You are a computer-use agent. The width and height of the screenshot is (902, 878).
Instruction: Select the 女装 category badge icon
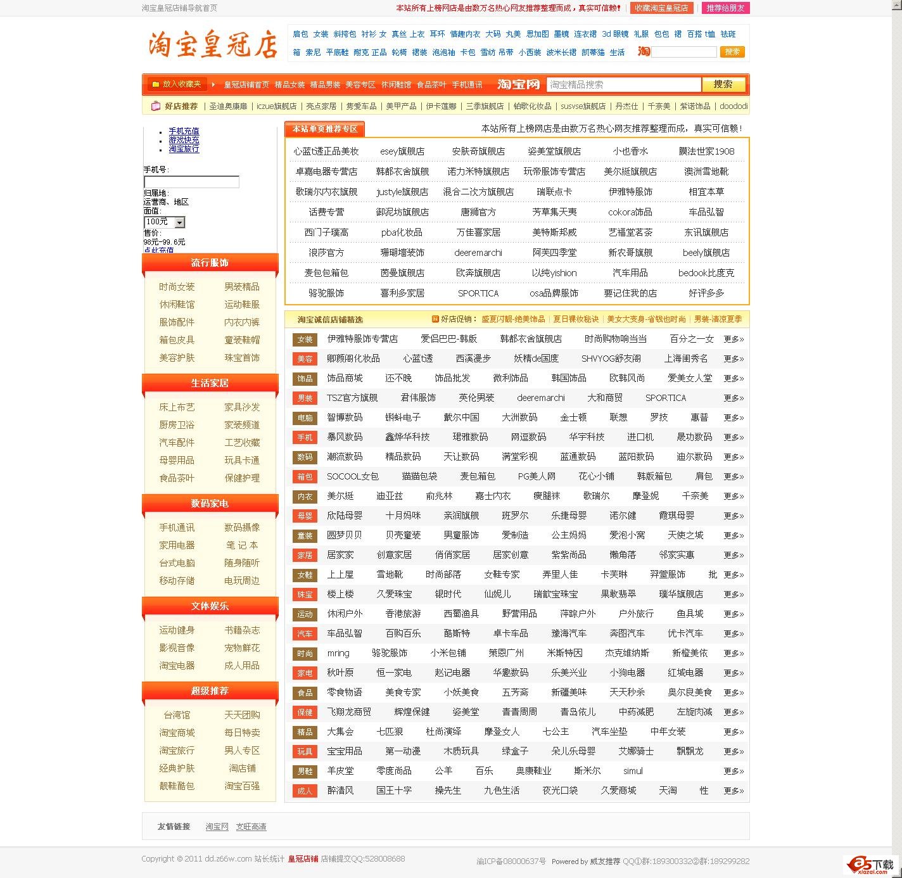pyautogui.click(x=305, y=339)
